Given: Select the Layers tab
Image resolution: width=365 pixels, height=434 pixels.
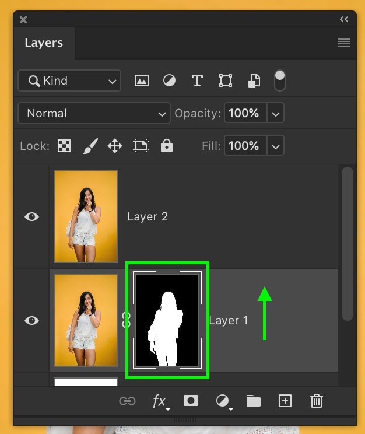Looking at the screenshot, I should click(x=44, y=43).
